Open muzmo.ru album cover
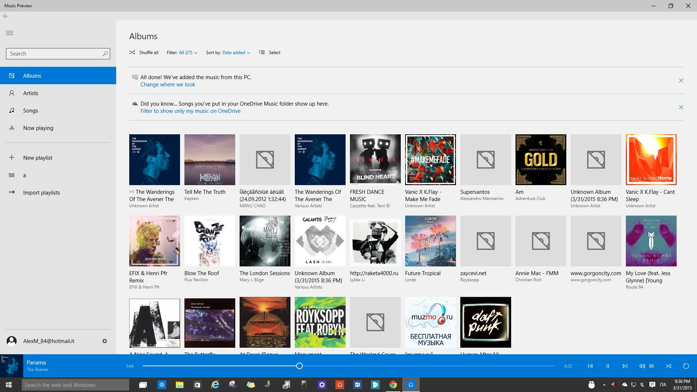697x392 pixels. [x=431, y=322]
